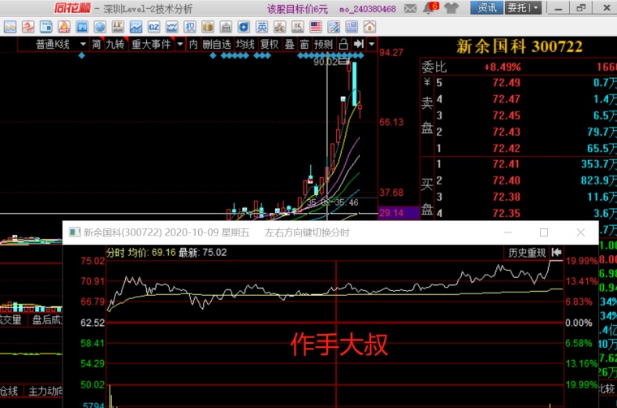This screenshot has width=617, height=408.
Task: Click the 重大事件 button
Action: 152,44
